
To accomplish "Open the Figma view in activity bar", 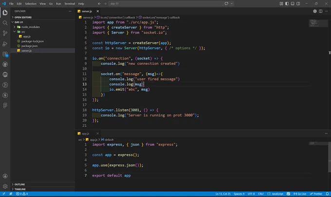I will point(5,105).
